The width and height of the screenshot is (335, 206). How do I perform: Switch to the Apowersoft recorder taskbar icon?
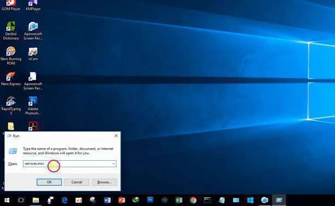tap(265, 200)
